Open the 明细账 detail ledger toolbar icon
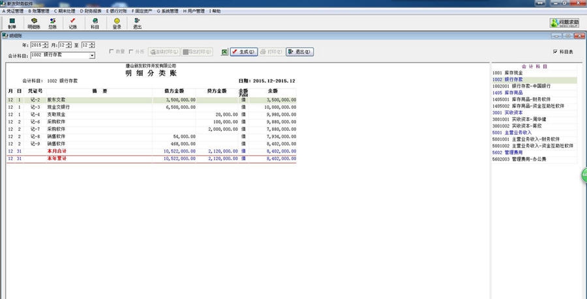The height and width of the screenshot is (299, 587). coord(34,23)
